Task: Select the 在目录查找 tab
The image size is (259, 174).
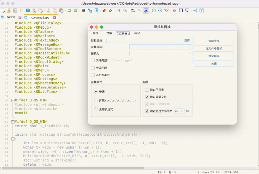Action: click(123, 34)
